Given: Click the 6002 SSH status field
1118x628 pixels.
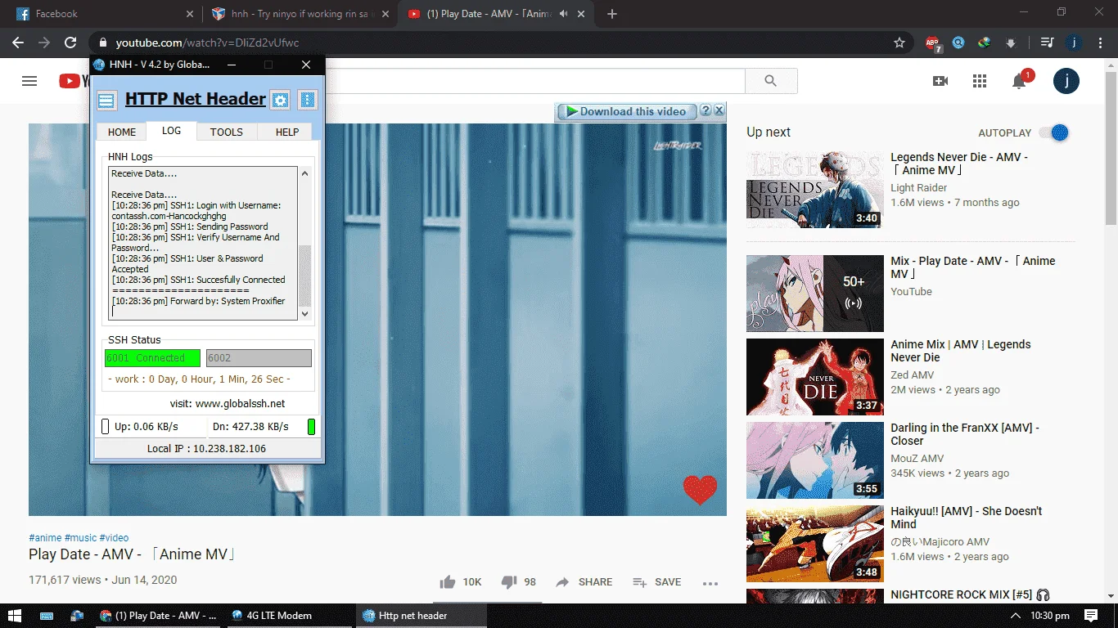Looking at the screenshot, I should click(x=259, y=357).
